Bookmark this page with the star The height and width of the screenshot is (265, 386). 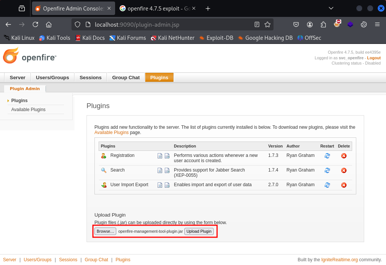tap(267, 24)
